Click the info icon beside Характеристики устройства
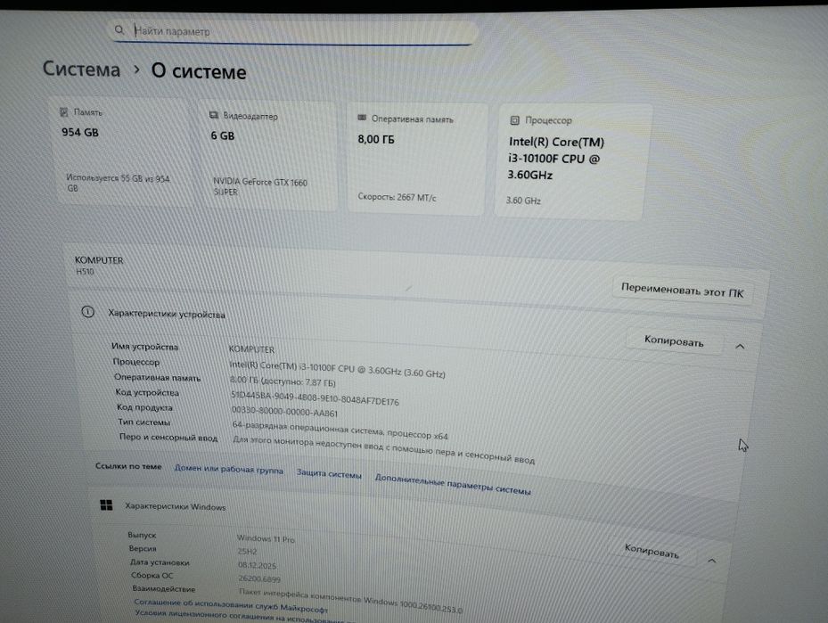Screen dimensions: 828x623 87,312
